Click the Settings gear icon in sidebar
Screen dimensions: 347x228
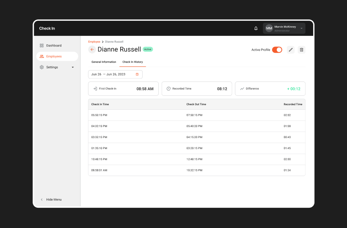(x=42, y=67)
